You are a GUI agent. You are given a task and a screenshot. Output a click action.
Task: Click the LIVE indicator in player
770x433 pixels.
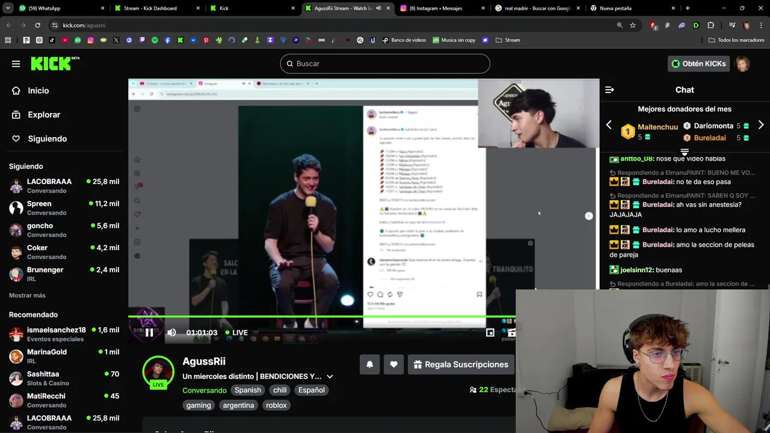pos(236,333)
